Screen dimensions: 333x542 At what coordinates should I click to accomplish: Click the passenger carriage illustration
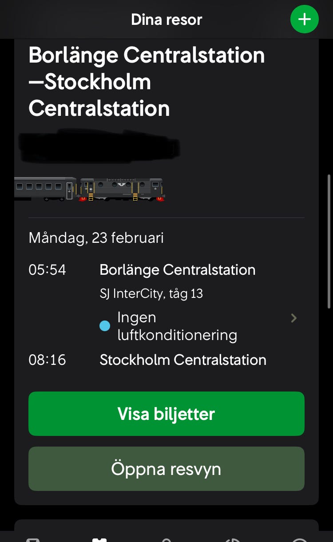click(x=45, y=189)
